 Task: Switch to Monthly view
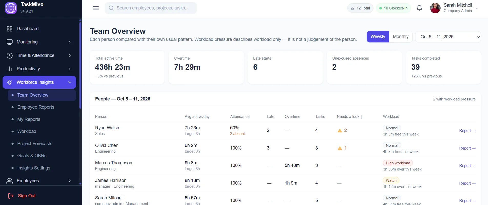tap(401, 37)
